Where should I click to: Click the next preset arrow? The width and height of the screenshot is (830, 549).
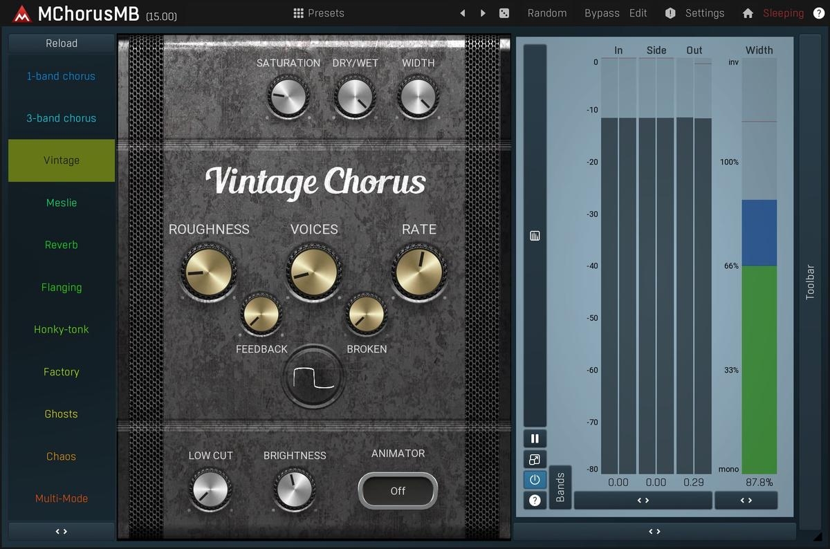click(x=483, y=13)
